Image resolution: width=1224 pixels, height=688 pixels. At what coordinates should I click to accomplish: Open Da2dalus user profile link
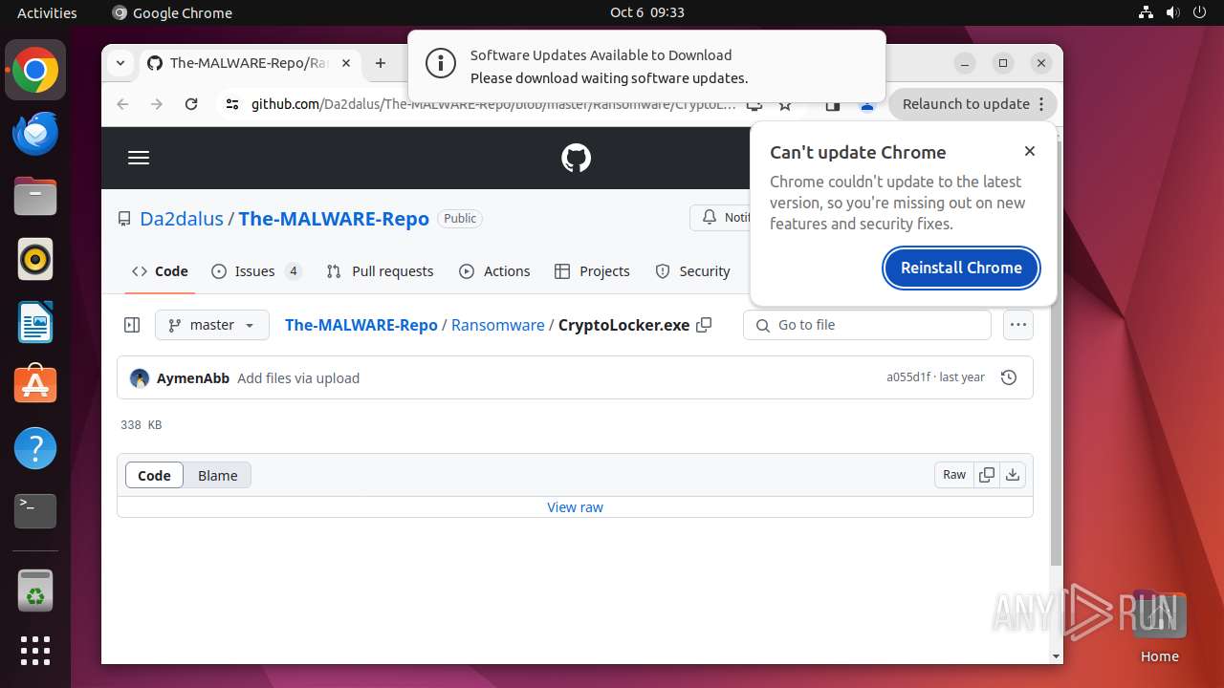click(182, 219)
